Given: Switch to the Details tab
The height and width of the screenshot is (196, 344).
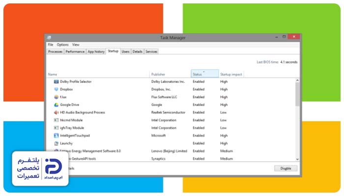Looking at the screenshot, I should pyautogui.click(x=137, y=51).
